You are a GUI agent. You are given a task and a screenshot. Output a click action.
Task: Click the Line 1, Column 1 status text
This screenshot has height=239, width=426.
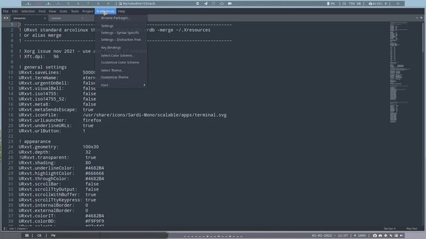coord(18,228)
